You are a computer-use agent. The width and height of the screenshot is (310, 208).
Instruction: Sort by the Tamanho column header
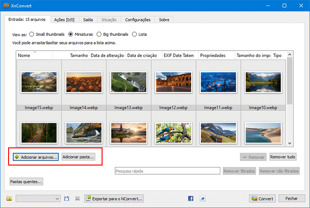[x=79, y=56]
